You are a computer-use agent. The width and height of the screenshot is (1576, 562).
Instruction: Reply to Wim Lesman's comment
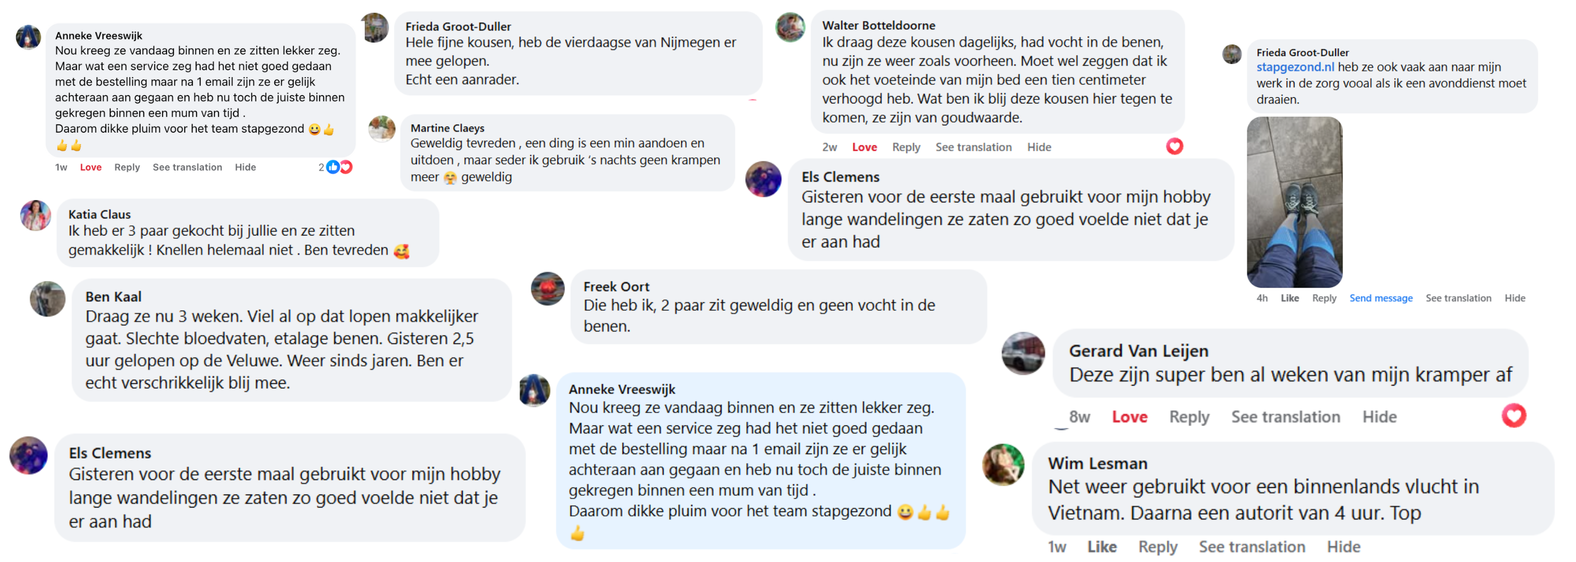click(x=1157, y=547)
